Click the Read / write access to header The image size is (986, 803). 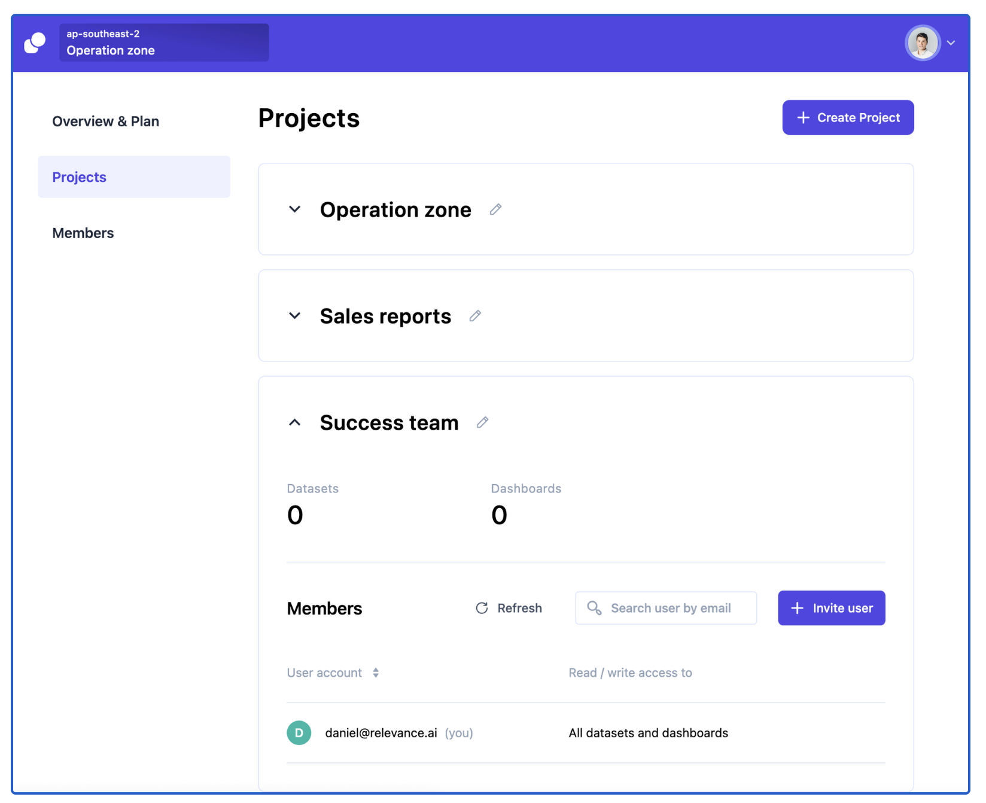[x=630, y=673]
